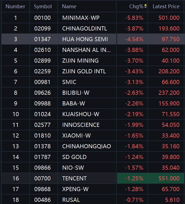
Task: Select the NANSHAN AL IN... stock name
Action: 87,50
